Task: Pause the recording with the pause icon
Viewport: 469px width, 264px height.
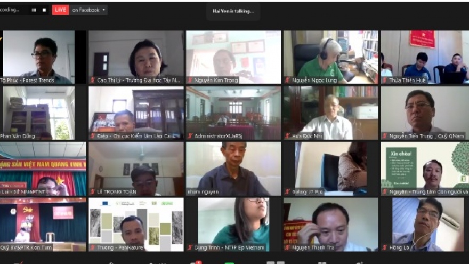Action: [34, 10]
